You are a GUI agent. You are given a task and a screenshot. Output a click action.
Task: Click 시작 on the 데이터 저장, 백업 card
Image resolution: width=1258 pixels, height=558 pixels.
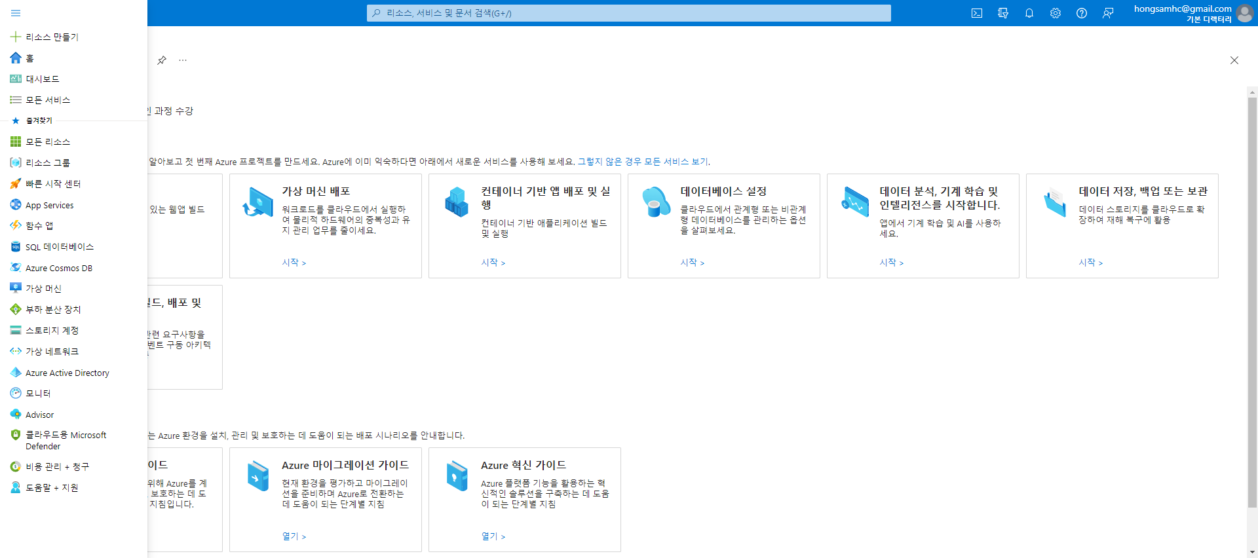click(1091, 263)
